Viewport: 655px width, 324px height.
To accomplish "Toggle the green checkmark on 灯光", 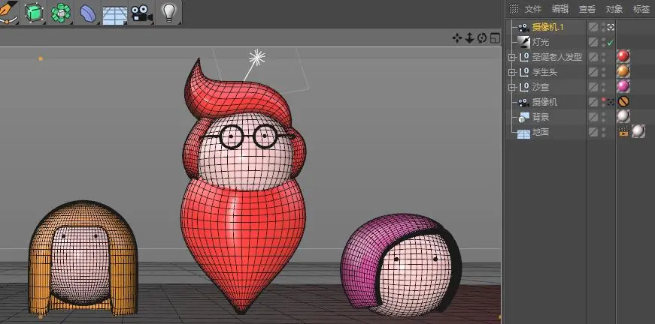I will [611, 42].
